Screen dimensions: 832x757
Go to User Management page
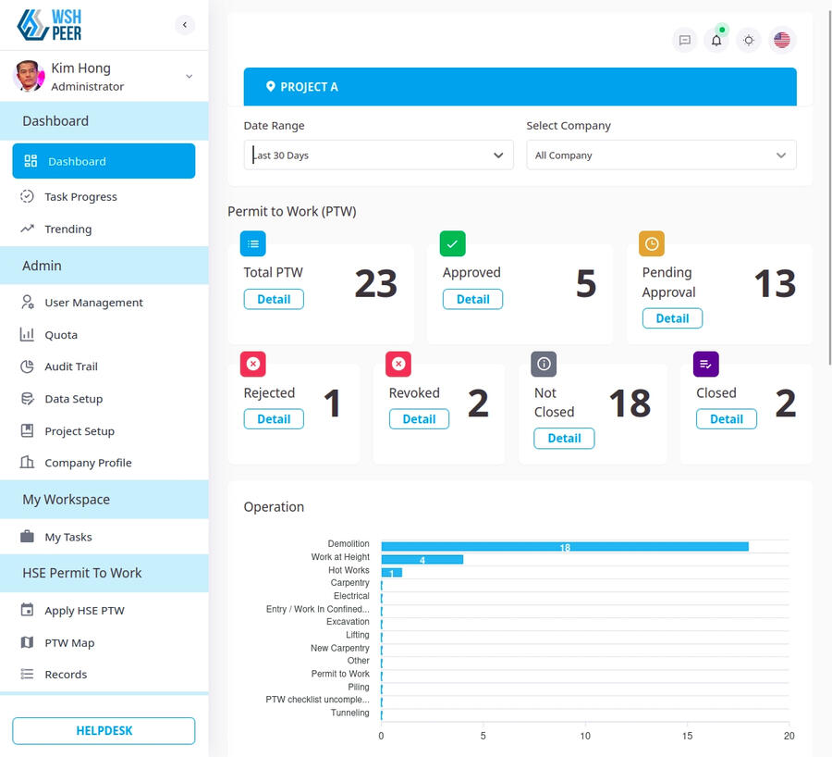[93, 303]
